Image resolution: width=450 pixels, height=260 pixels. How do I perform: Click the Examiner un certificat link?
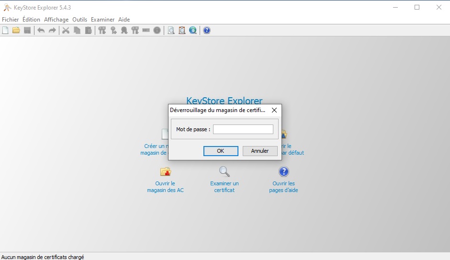point(225,187)
